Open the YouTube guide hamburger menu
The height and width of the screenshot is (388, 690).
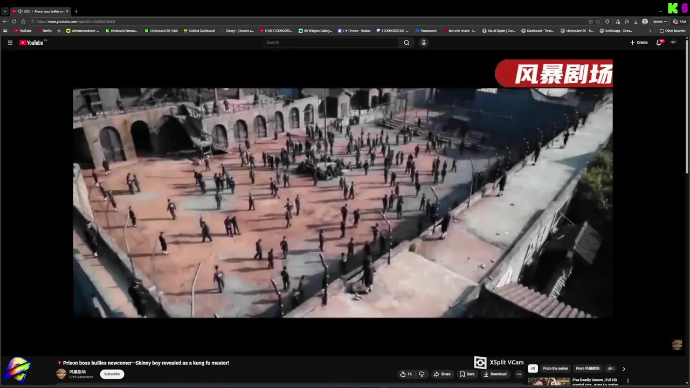click(10, 43)
